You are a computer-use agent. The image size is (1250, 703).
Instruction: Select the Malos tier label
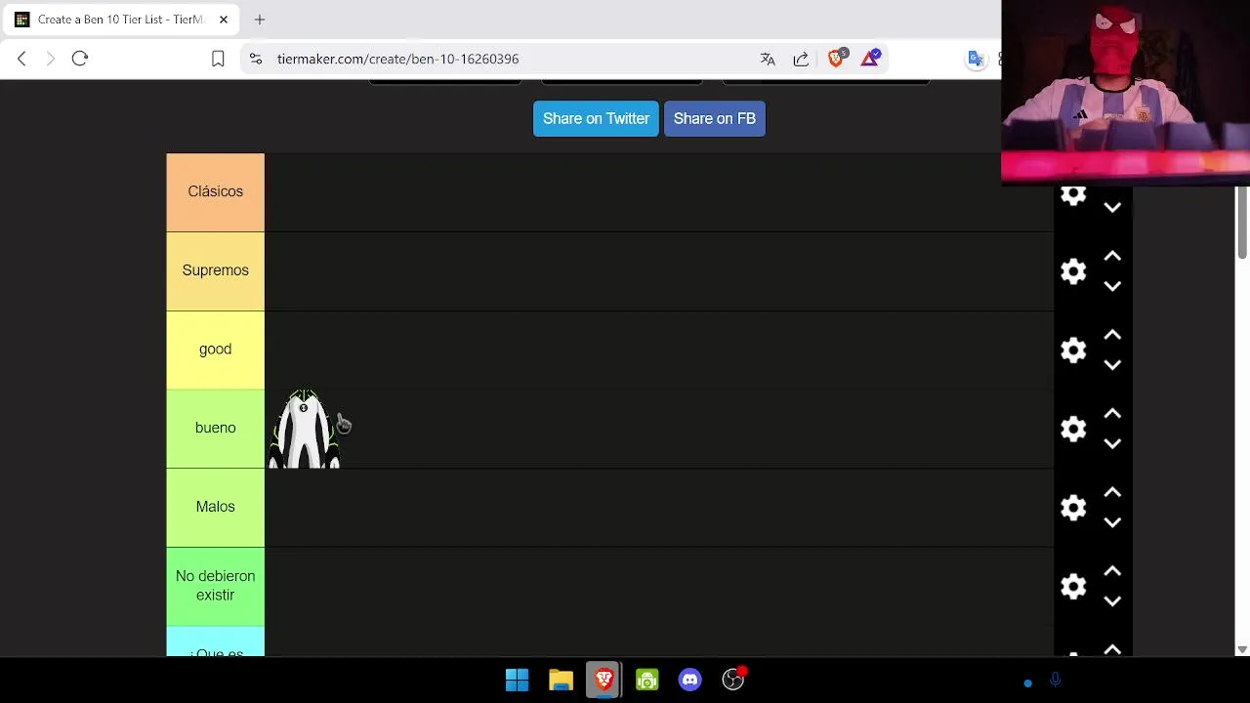pos(215,507)
